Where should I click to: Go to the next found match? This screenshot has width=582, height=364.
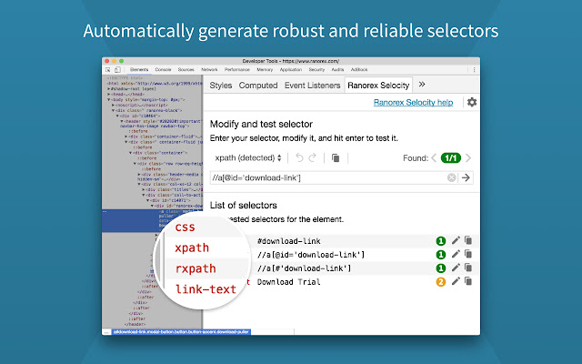(x=468, y=157)
